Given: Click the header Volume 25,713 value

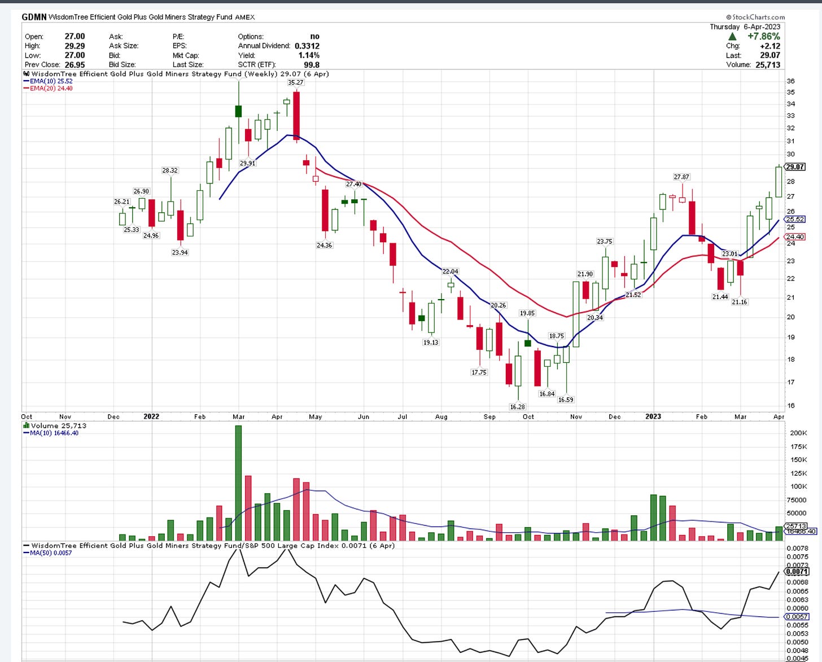Looking at the screenshot, I should point(768,65).
